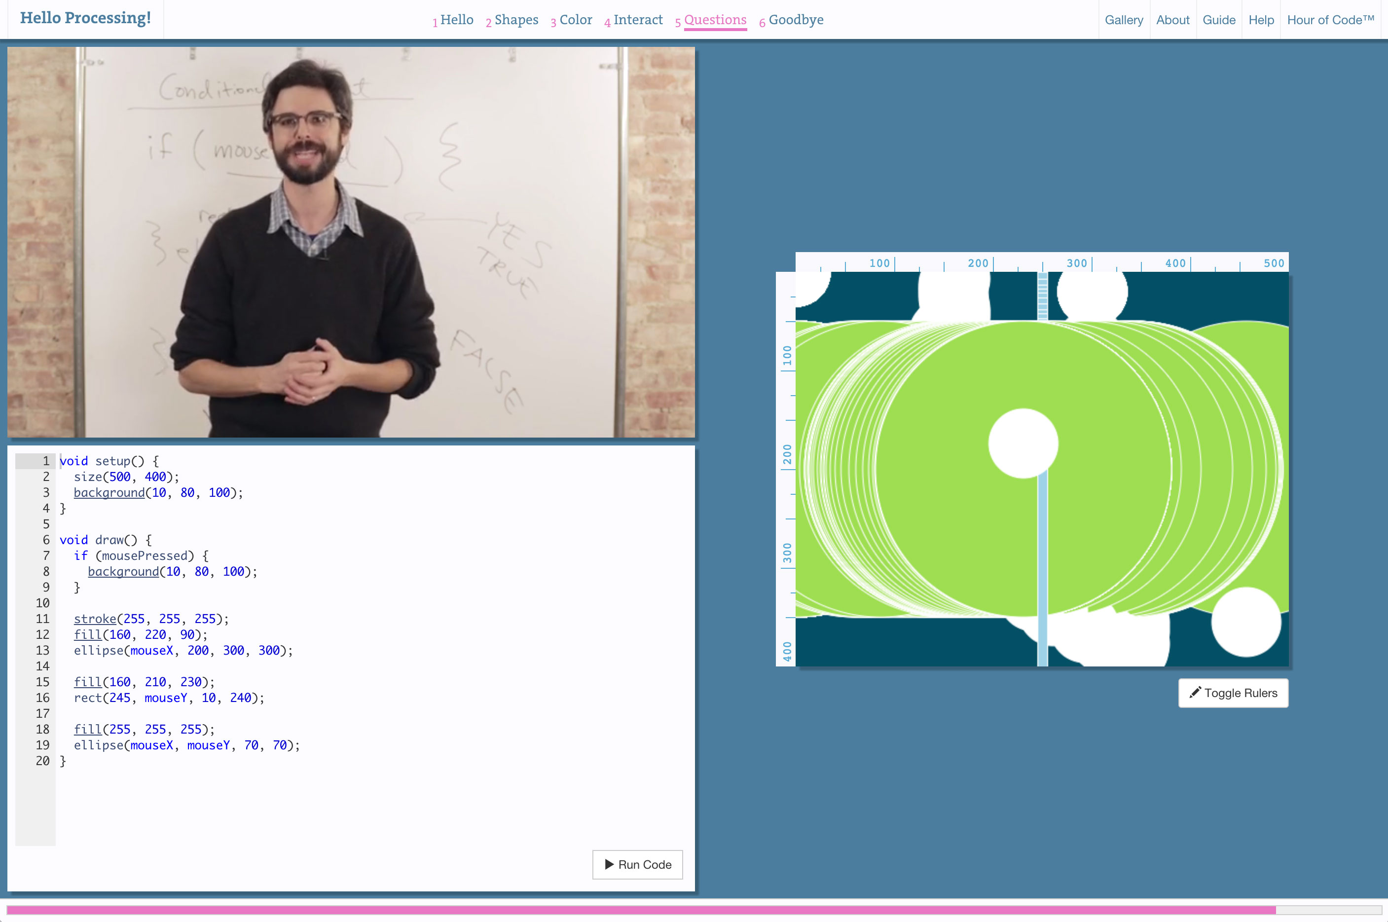The width and height of the screenshot is (1388, 922).
Task: Click the Run Code play button
Action: [637, 864]
